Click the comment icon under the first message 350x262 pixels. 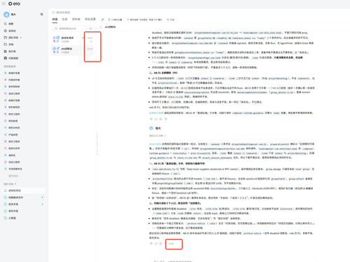click(x=156, y=119)
